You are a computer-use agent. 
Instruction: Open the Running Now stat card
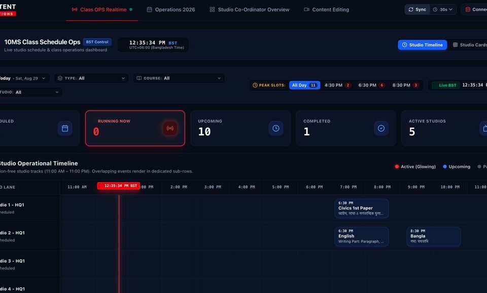(x=135, y=128)
